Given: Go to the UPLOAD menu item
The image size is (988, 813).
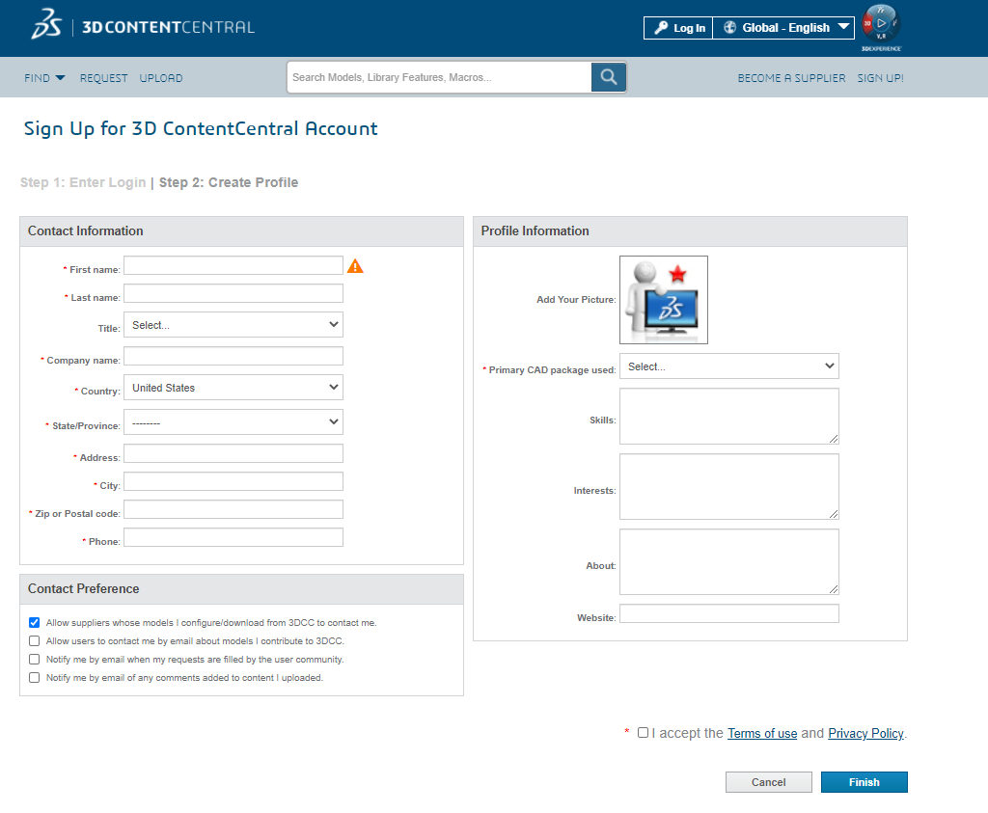Looking at the screenshot, I should point(161,78).
